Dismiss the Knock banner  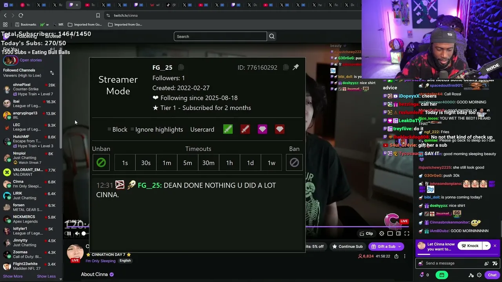[495, 246]
